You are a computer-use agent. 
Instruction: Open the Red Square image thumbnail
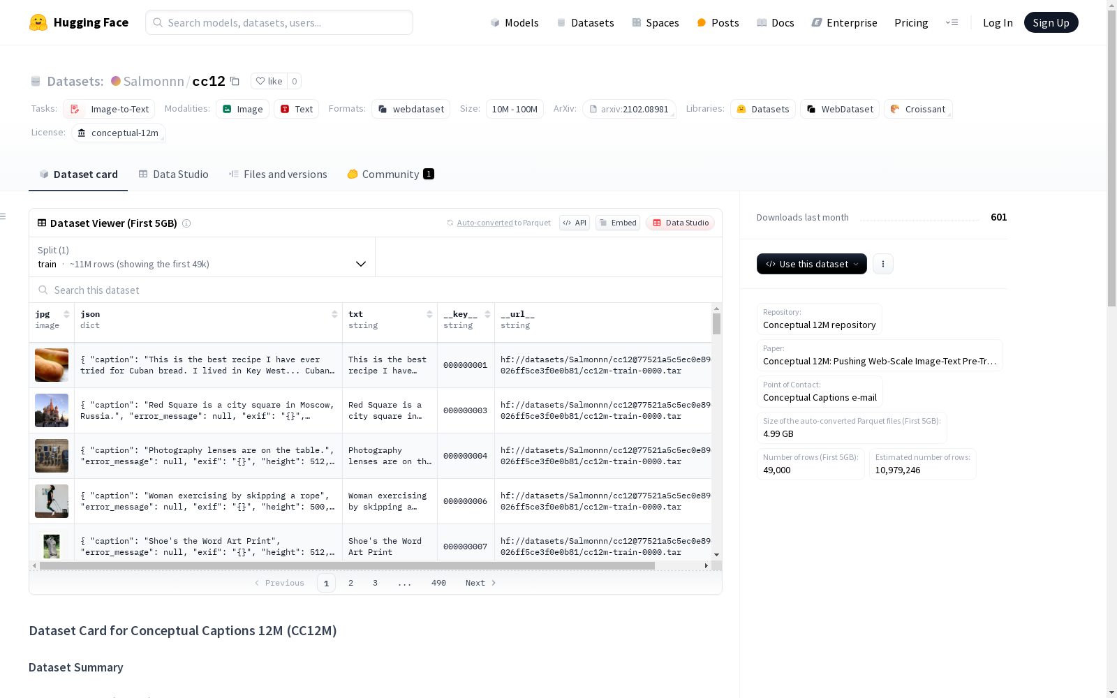(x=52, y=410)
